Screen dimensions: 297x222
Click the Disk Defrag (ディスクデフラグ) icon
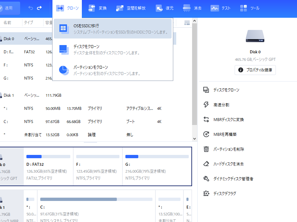[x=206, y=193]
